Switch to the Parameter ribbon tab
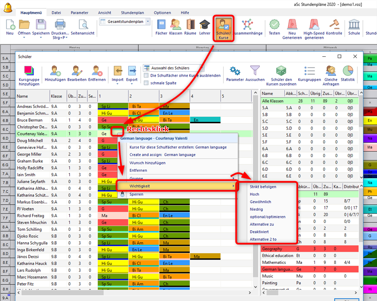Image resolution: width=377 pixels, height=301 pixels. [x=80, y=13]
